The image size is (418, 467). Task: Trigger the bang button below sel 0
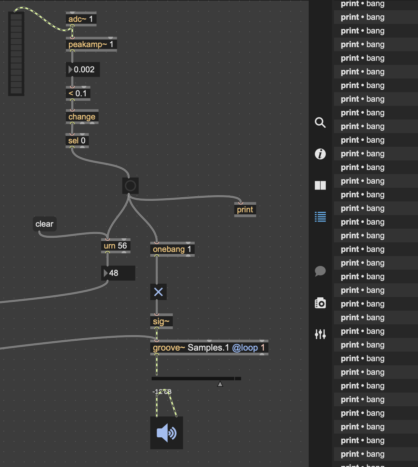coord(130,186)
